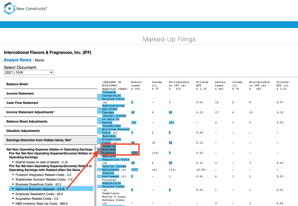Click highlighted 'Pension Settlement' filing text
The width and height of the screenshot is (298, 206).
111,175
